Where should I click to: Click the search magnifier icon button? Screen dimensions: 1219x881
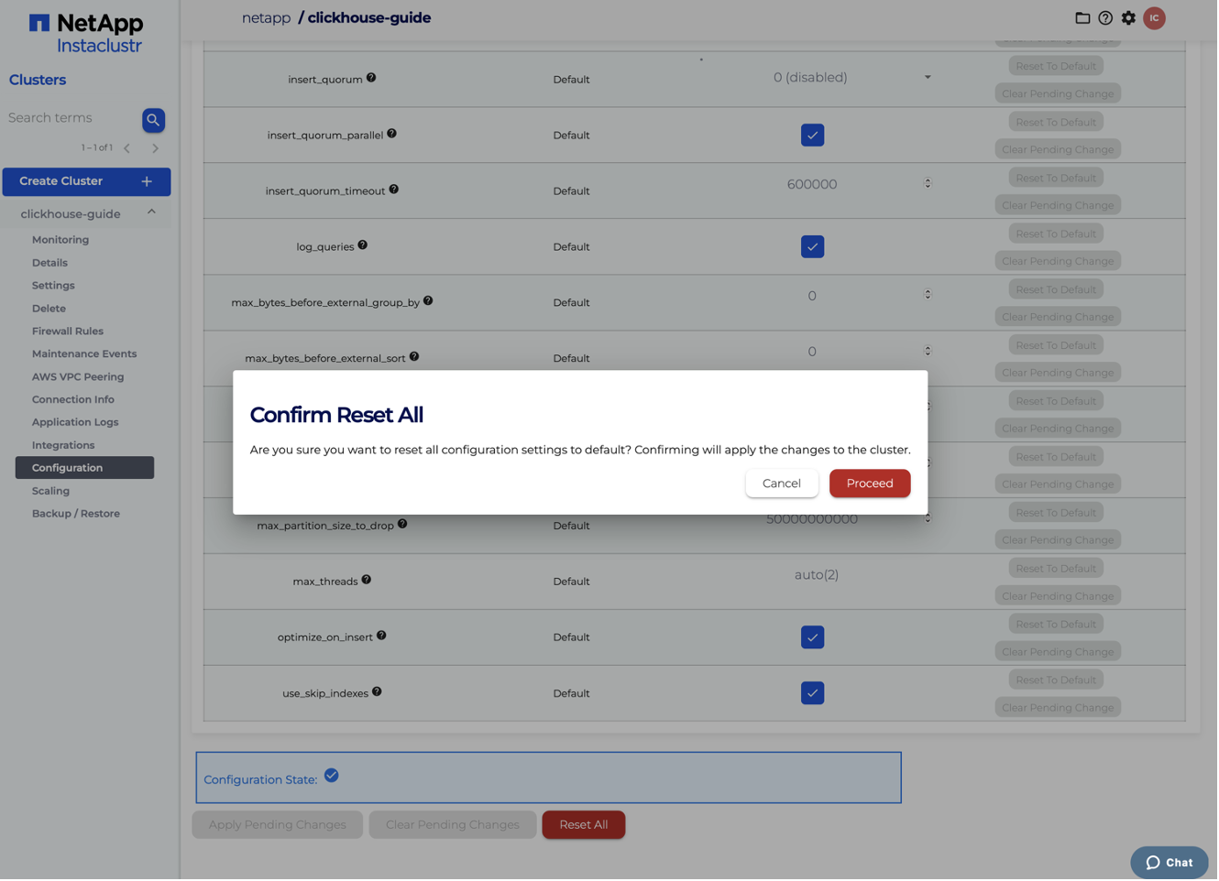click(x=153, y=120)
